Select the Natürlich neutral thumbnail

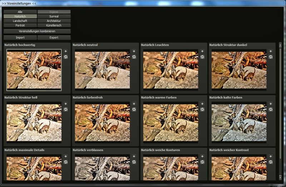(102, 70)
